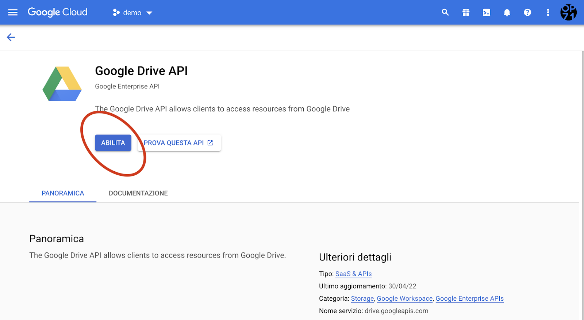Click the search magnifier icon

445,12
